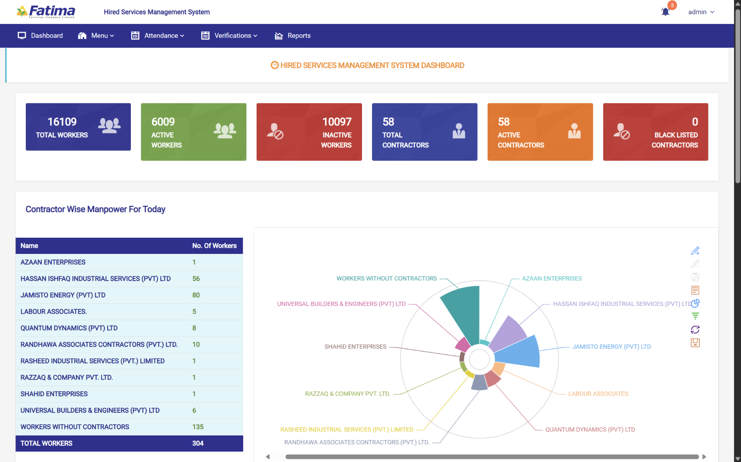Viewport: 741px width, 462px height.
Task: Refresh the chart with the purple sync icon
Action: pos(695,330)
